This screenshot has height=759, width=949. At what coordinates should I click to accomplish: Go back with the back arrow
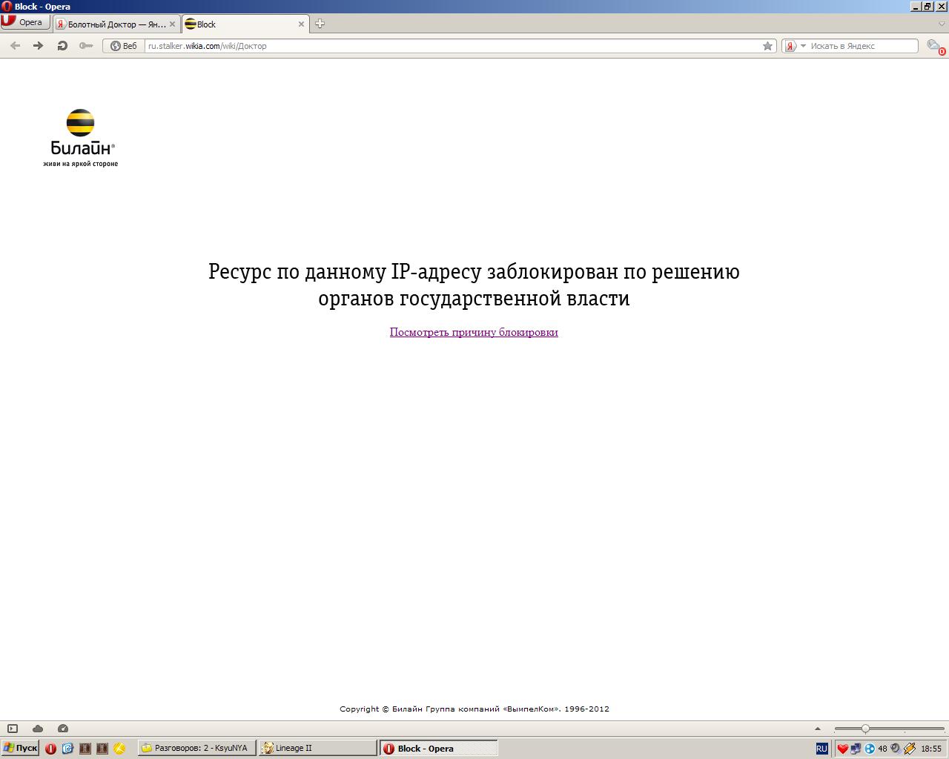15,46
